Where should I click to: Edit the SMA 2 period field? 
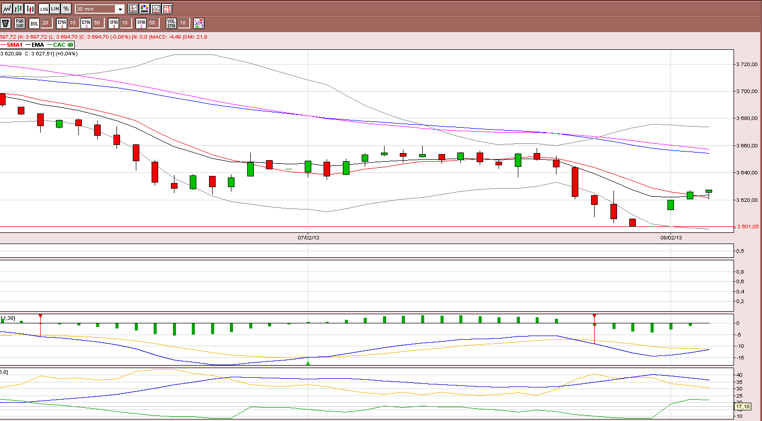pos(153,23)
